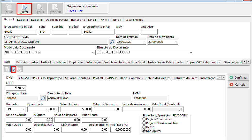
Task: Open the Código do Item search magnifier
Action: click(x=43, y=98)
